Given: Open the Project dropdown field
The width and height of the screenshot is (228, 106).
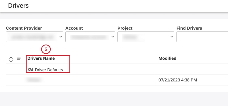Looking at the screenshot, I should (146, 37).
